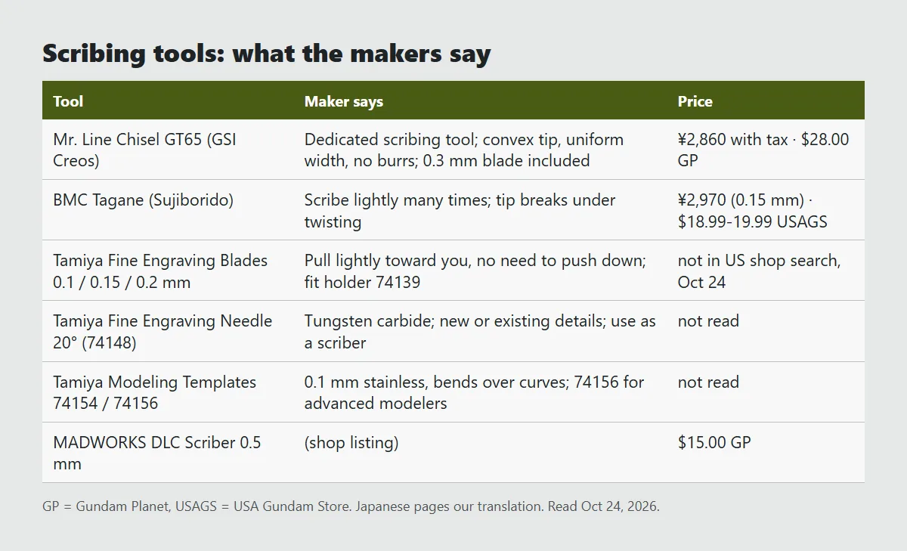The width and height of the screenshot is (907, 551).
Task: Click Tamiya Fine Engraving Needle 20° cell
Action: coord(163,331)
